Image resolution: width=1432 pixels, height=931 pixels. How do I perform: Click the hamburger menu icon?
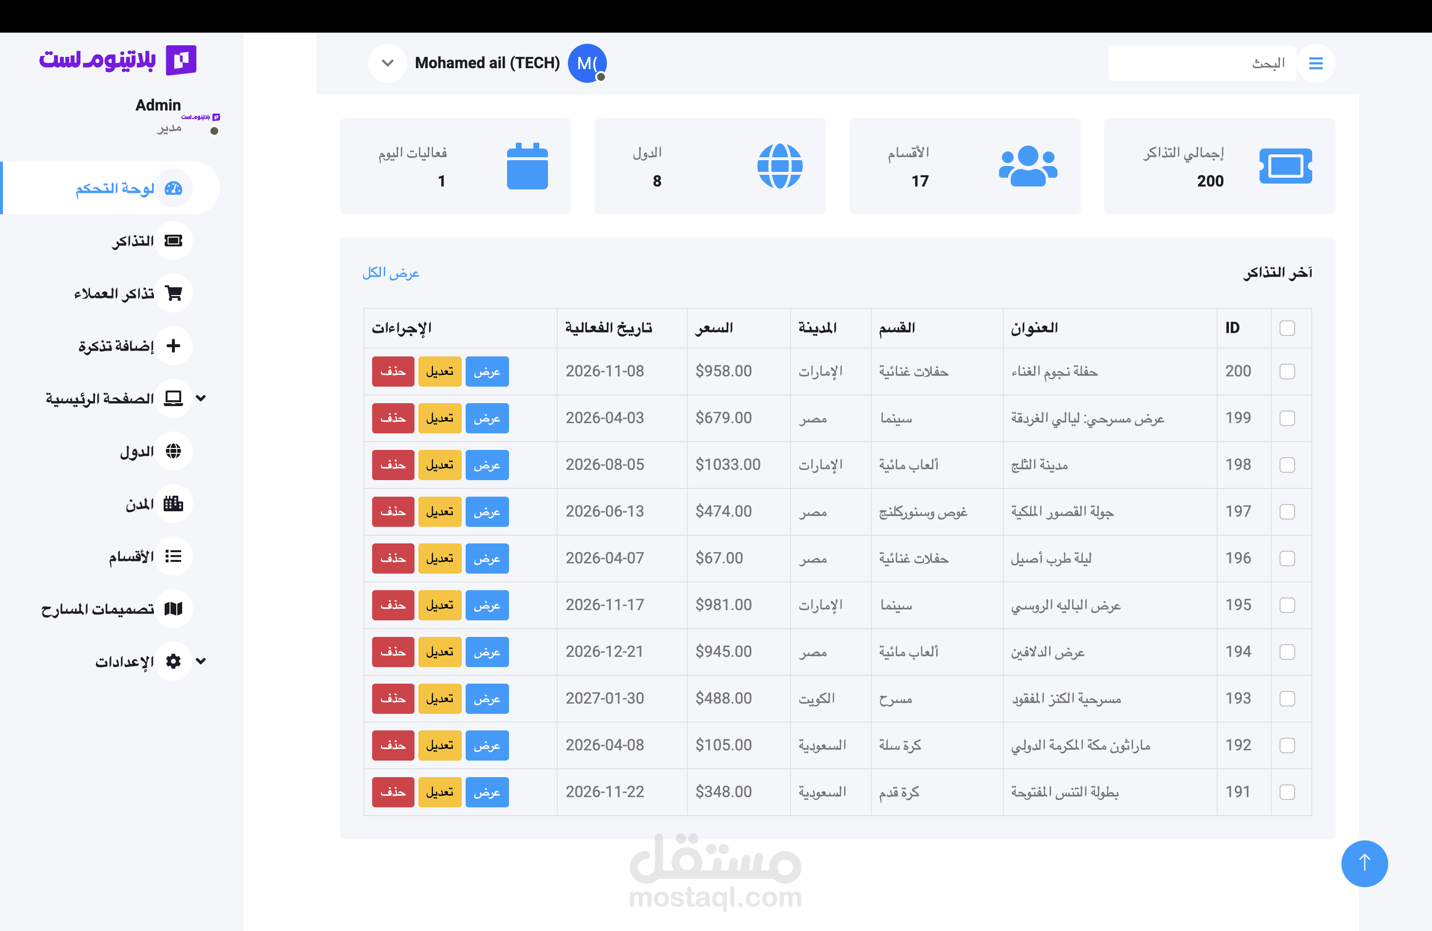(1315, 63)
